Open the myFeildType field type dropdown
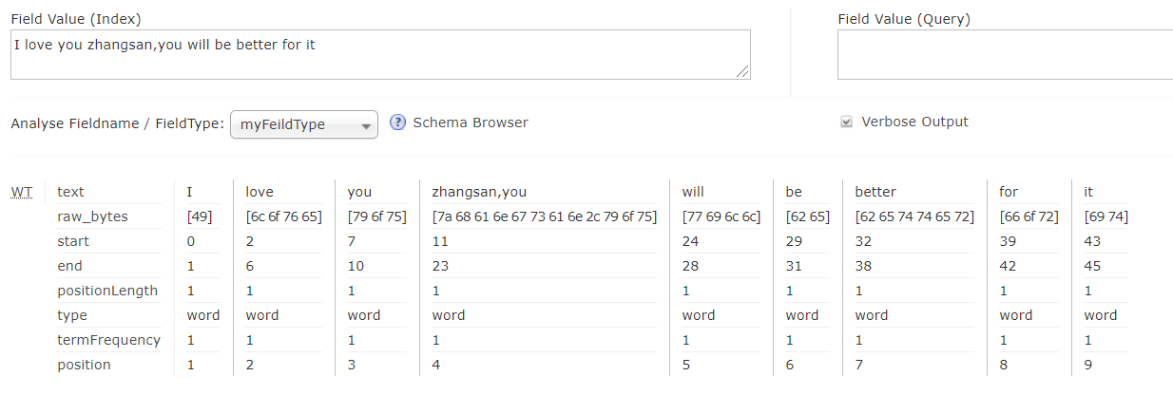 click(304, 125)
